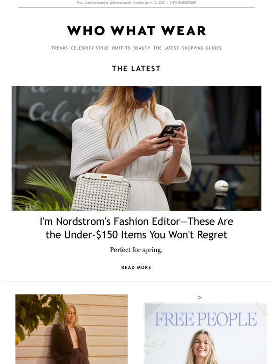Go to The Latest nav link
Viewport: 273px width, 364px height.
pos(166,48)
